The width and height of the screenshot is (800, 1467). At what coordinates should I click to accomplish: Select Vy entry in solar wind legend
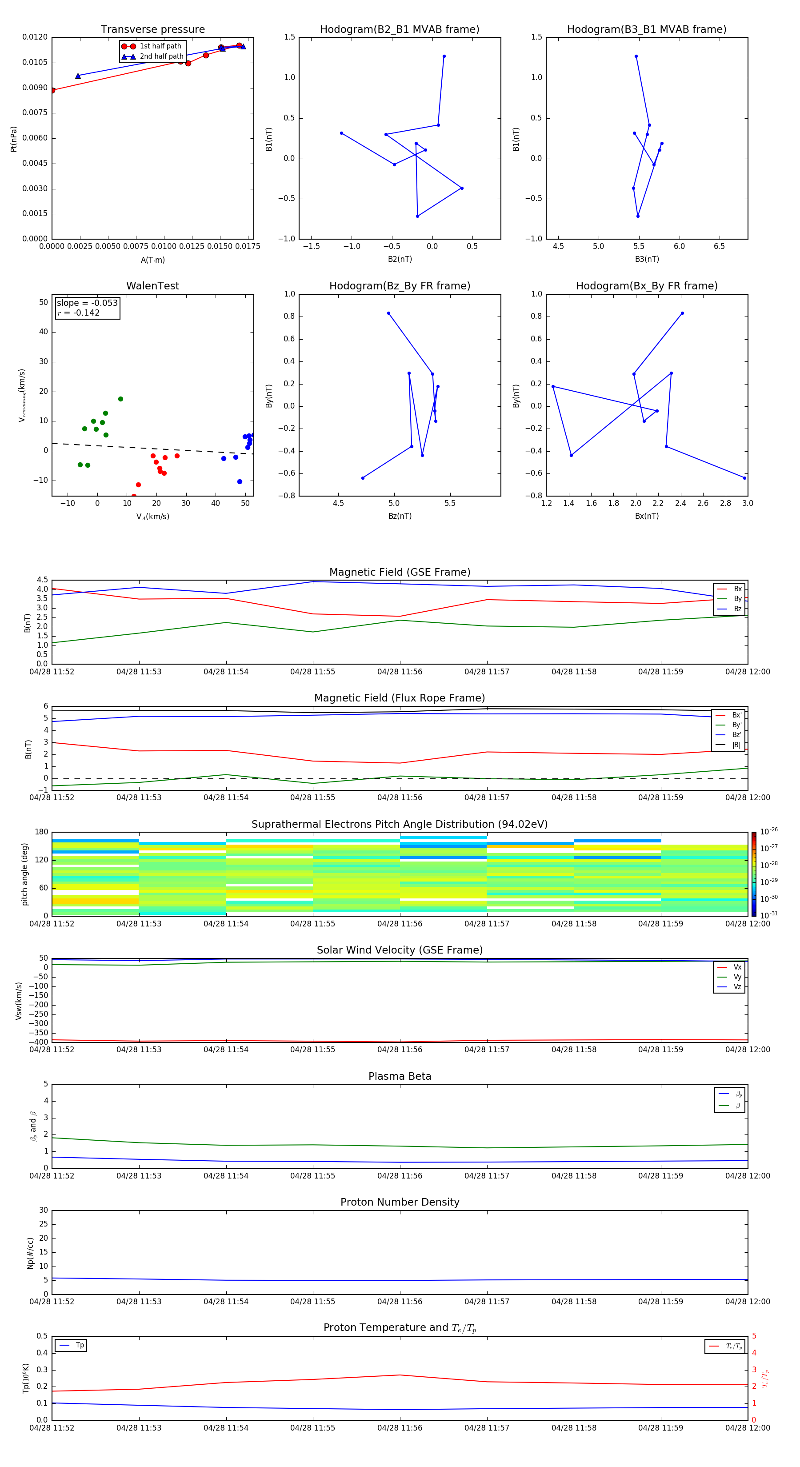pyautogui.click(x=729, y=977)
